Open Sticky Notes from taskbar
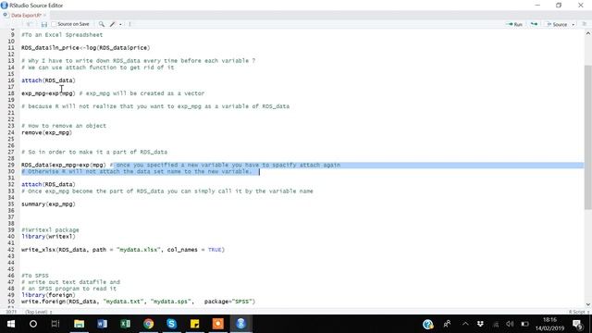 click(195, 324)
